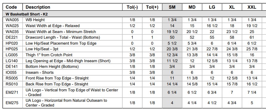The image size is (266, 111).
Task: Click the Tol(+) value 1/2 for WA025
Action: click(x=152, y=26)
